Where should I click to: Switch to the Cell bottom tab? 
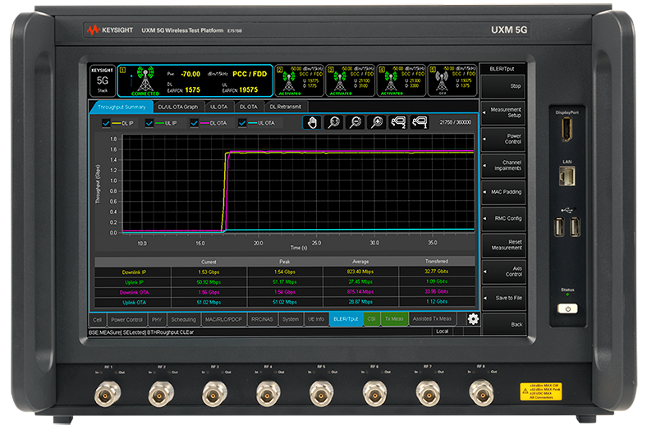pos(98,319)
